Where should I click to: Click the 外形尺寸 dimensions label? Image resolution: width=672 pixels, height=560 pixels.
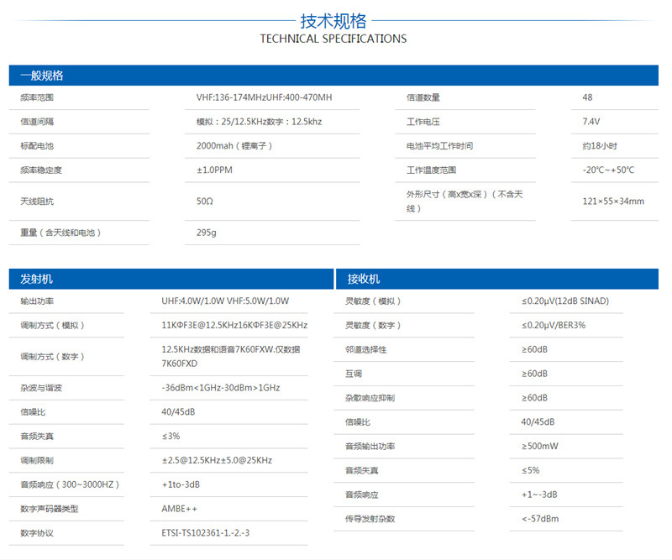(465, 201)
